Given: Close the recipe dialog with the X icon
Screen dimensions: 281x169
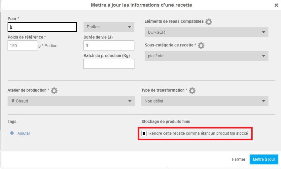Looking at the screenshot, I should point(276,5).
